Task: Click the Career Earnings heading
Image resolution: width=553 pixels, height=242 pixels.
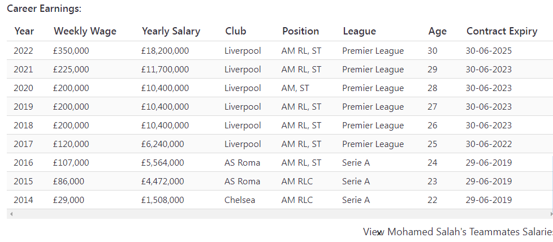Action: [x=44, y=9]
